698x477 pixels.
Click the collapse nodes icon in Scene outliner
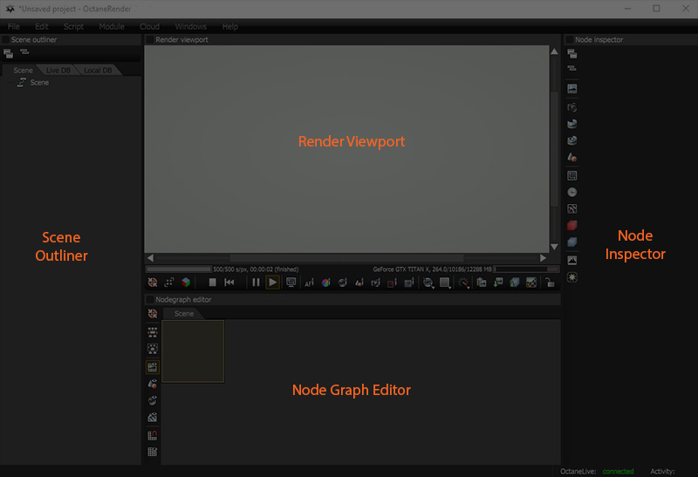point(24,53)
